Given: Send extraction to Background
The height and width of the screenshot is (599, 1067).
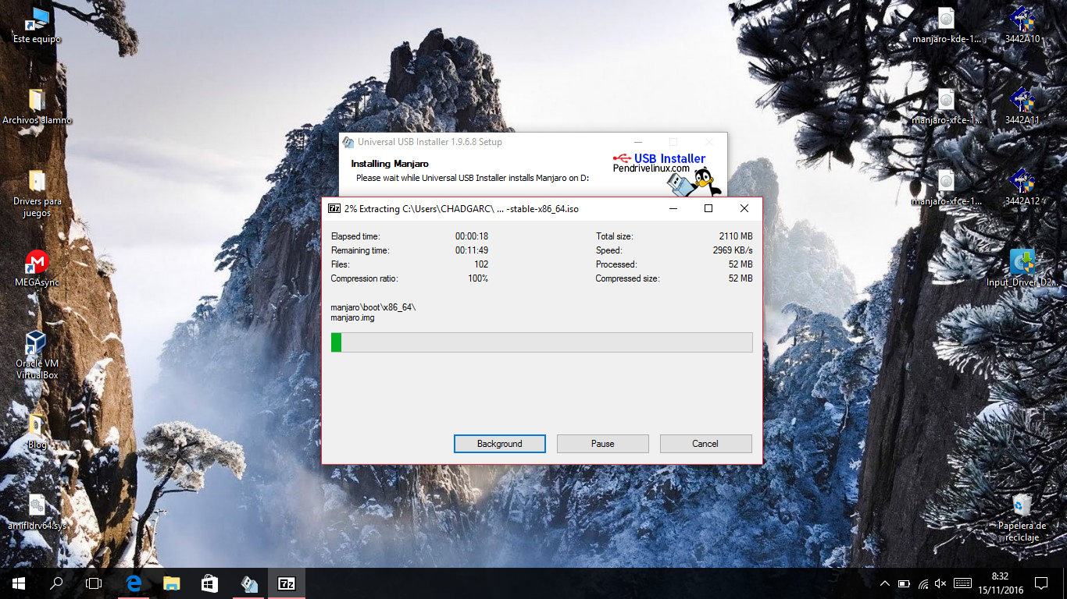Looking at the screenshot, I should pyautogui.click(x=500, y=444).
